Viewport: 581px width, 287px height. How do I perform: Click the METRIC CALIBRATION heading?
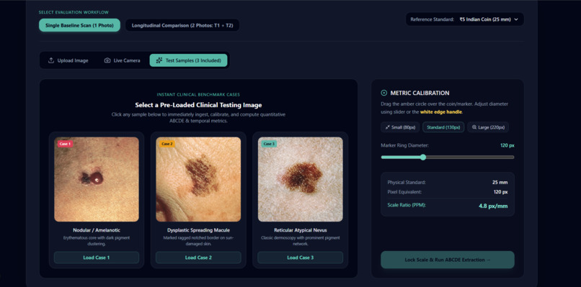tap(420, 94)
